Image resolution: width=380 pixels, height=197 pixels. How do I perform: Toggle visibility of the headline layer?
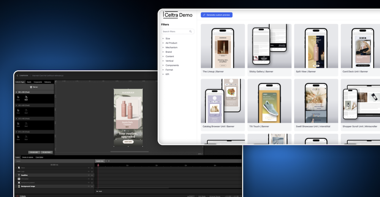pyautogui.click(x=89, y=175)
